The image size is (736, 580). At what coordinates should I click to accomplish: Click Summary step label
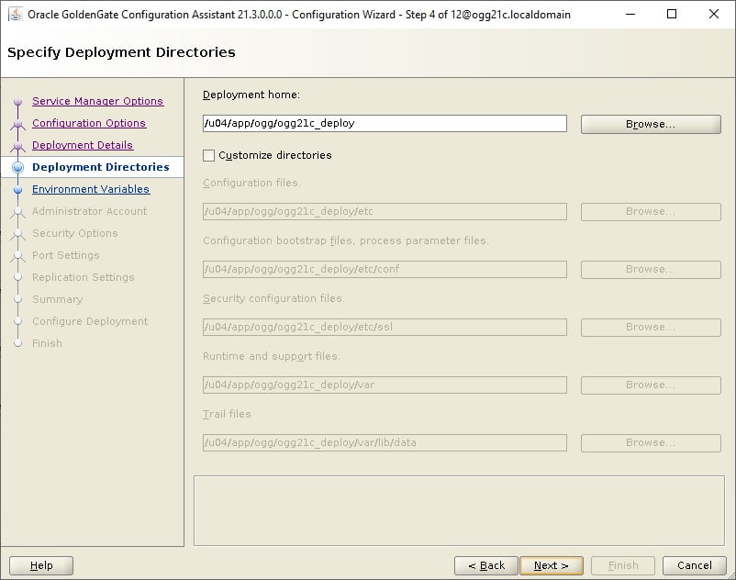57,299
